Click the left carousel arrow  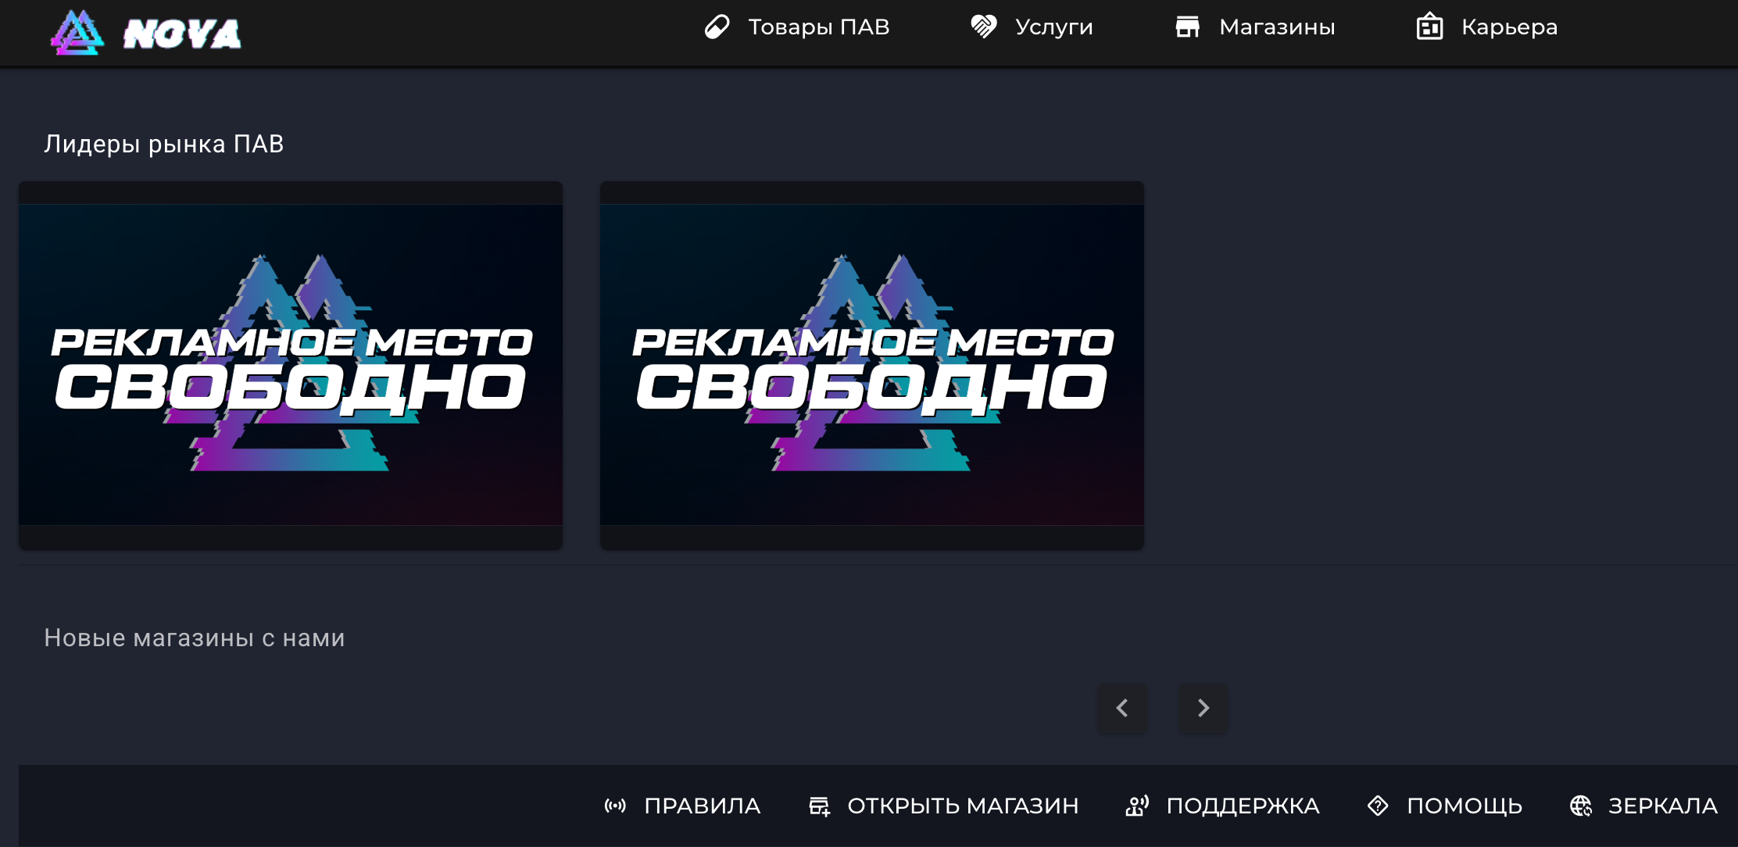[x=1122, y=708]
